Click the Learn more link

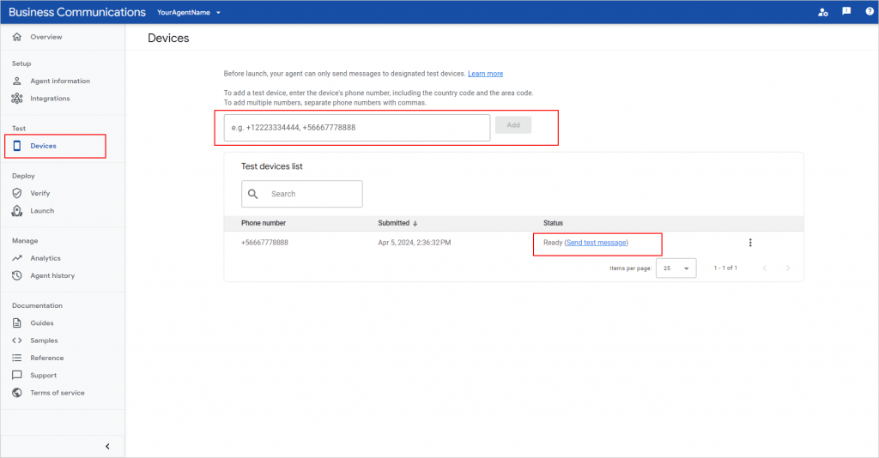tap(485, 74)
